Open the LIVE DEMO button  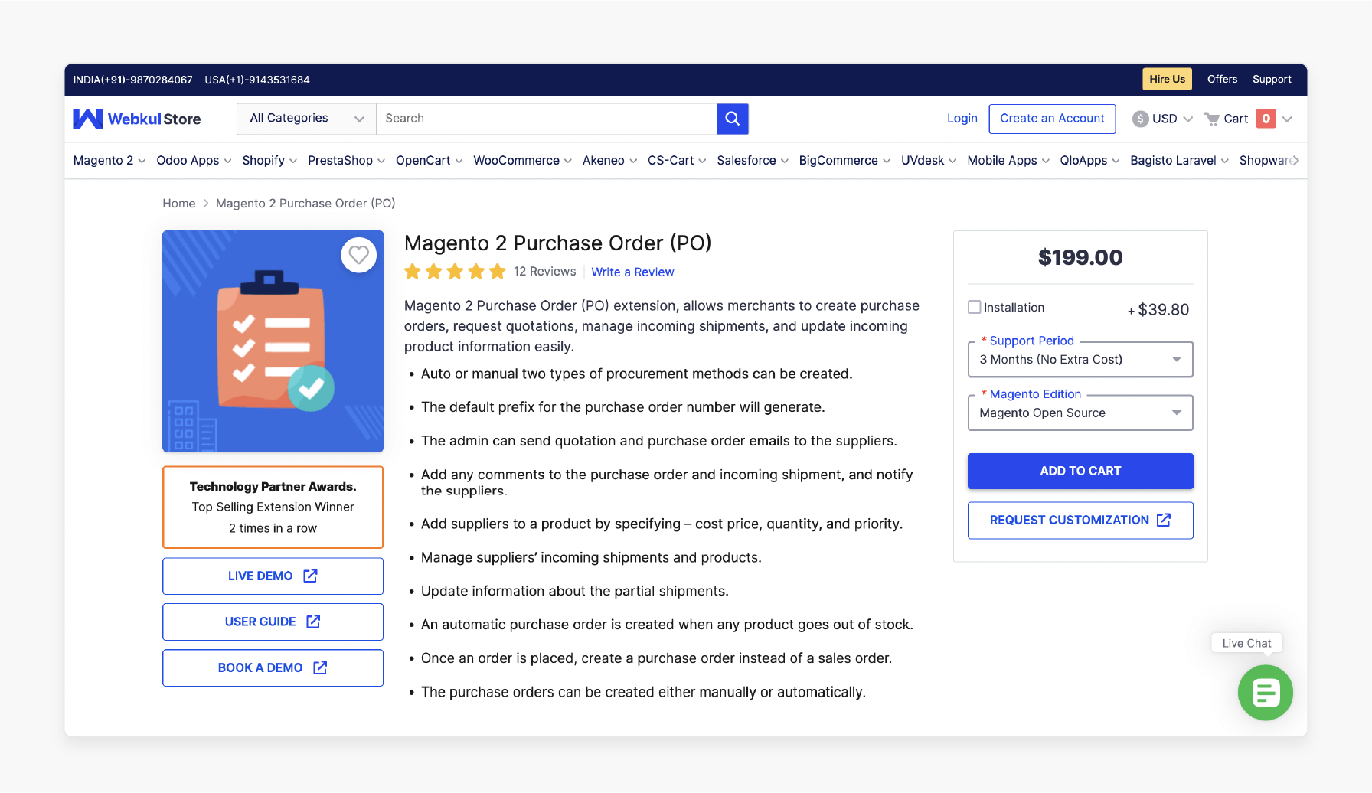[273, 576]
